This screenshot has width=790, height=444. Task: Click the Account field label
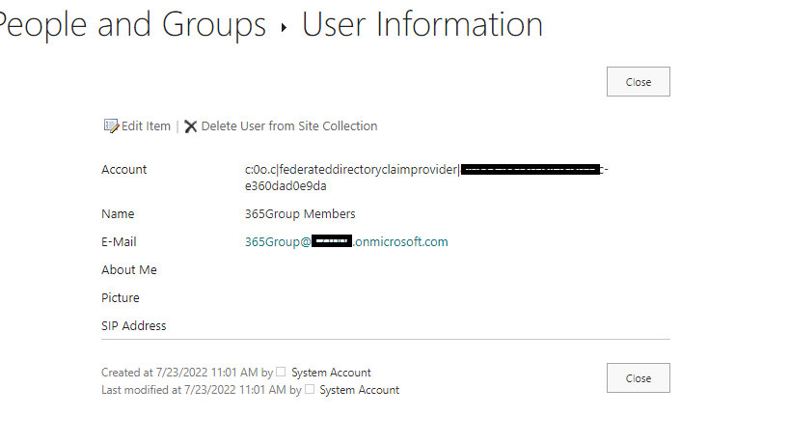124,170
